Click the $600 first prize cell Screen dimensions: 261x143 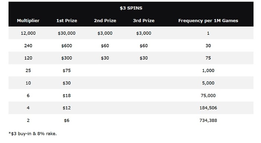(67, 45)
